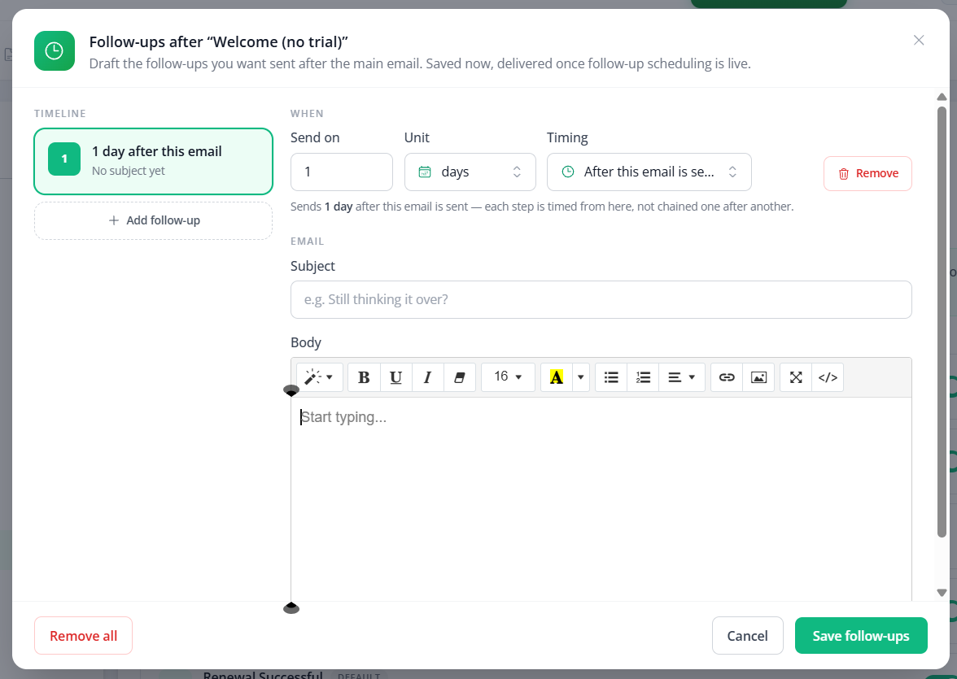
Task: Toggle bold formatting in body editor
Action: pyautogui.click(x=364, y=377)
